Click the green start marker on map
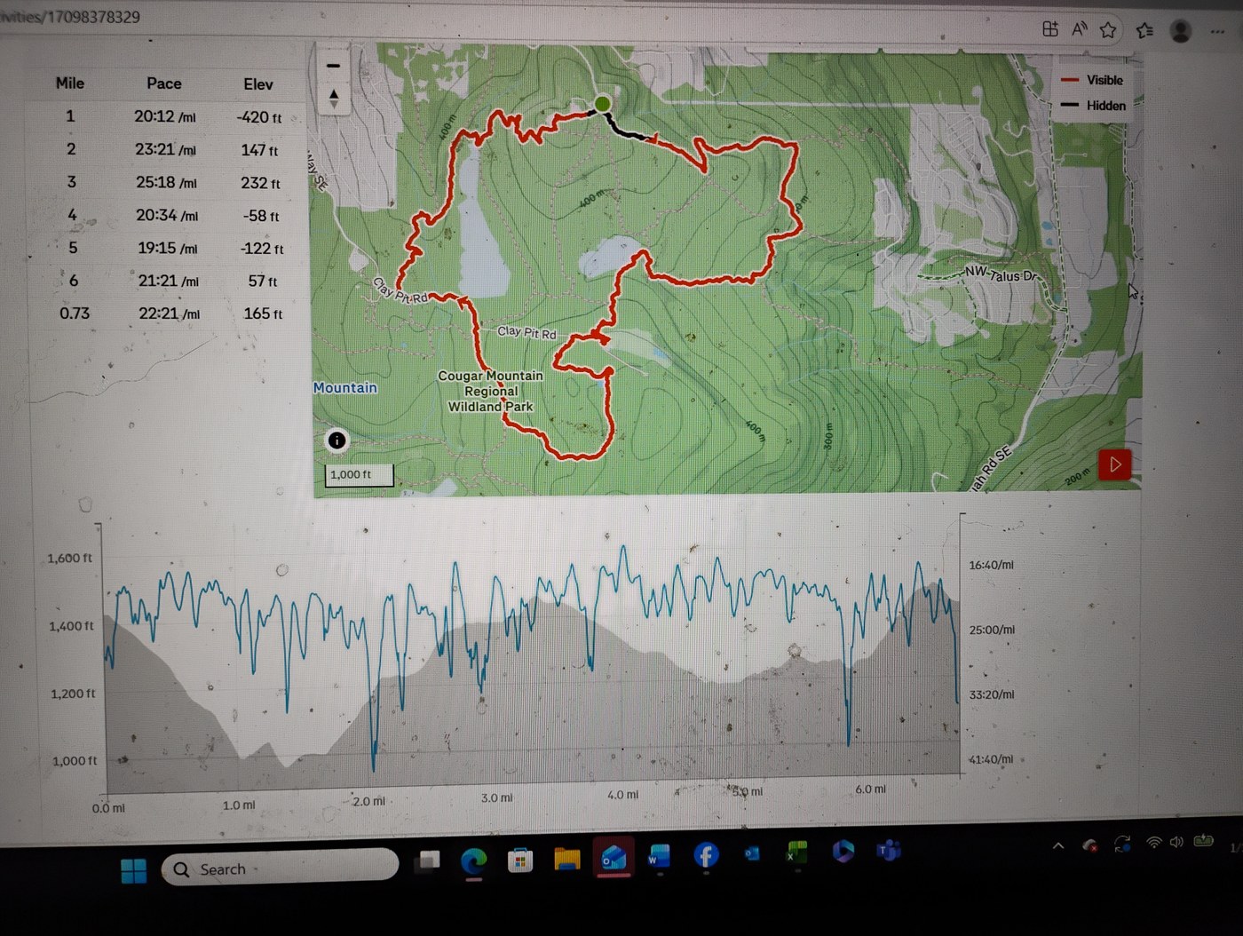 pos(603,104)
